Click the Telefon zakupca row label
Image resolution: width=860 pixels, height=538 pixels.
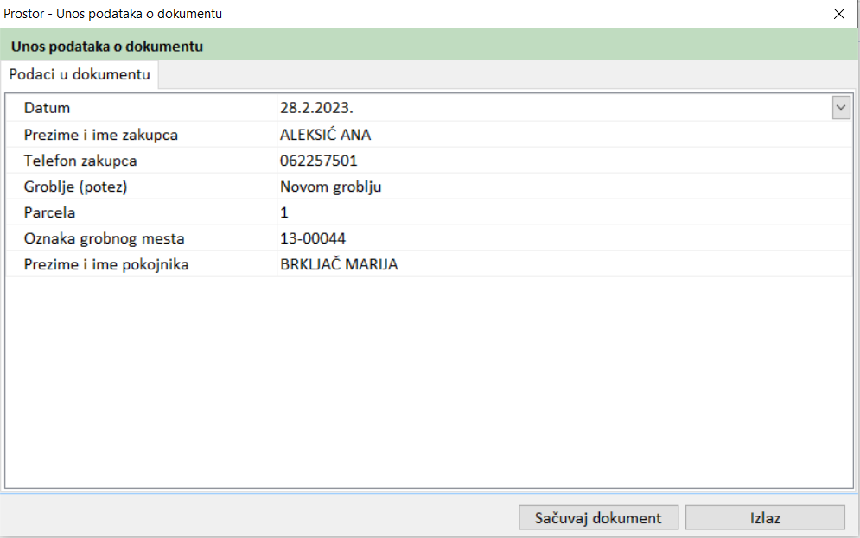coord(80,161)
